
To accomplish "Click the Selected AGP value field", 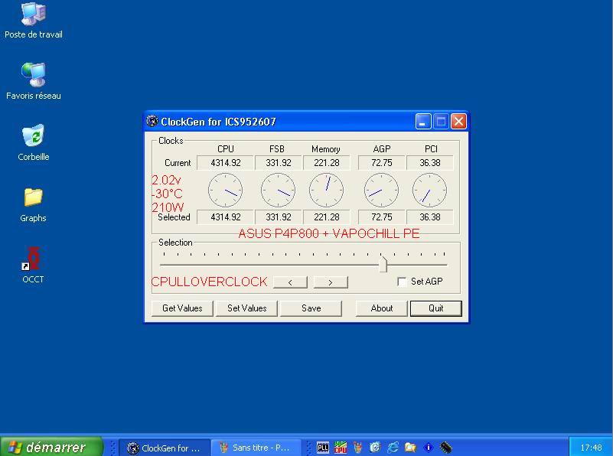I will [382, 217].
